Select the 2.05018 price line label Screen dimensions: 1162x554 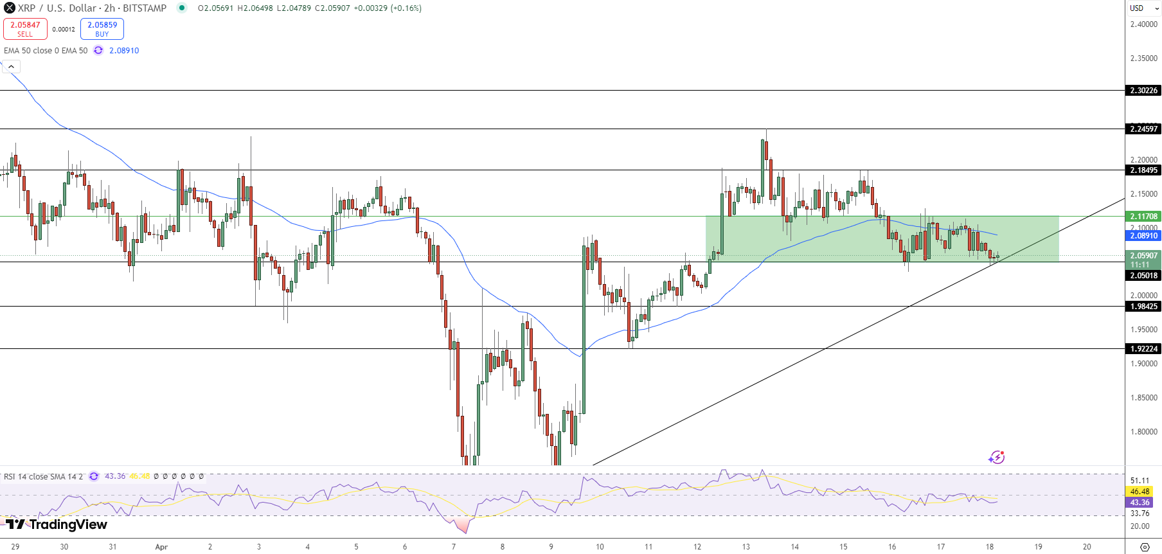click(x=1143, y=276)
